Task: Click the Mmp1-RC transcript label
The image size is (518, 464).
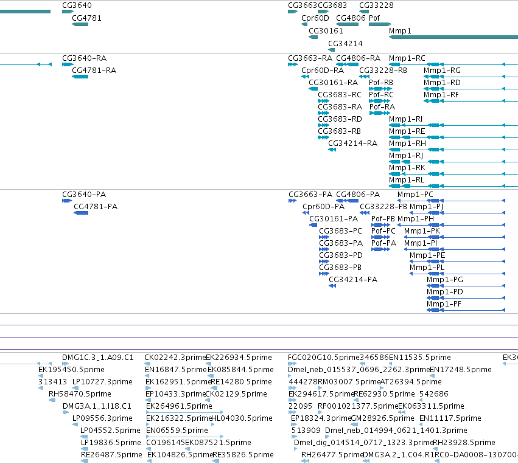Action: pos(407,58)
